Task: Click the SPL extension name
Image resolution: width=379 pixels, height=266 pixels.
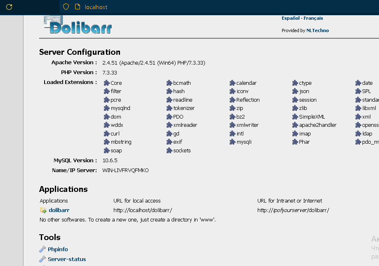Action: (x=367, y=91)
